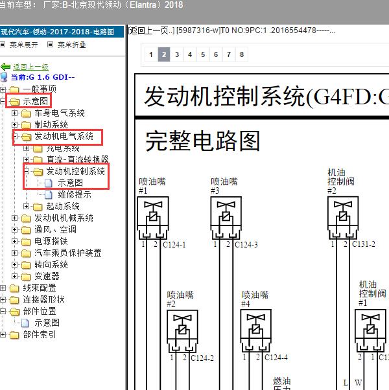
Task: Click folder icon beside 电源搭铁
Action: (x=26, y=242)
